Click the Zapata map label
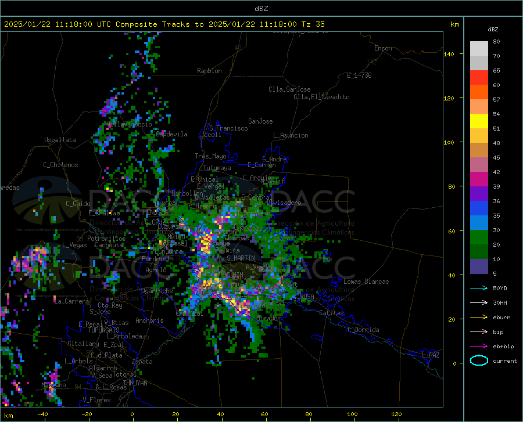The image size is (523, 422). 142,362
